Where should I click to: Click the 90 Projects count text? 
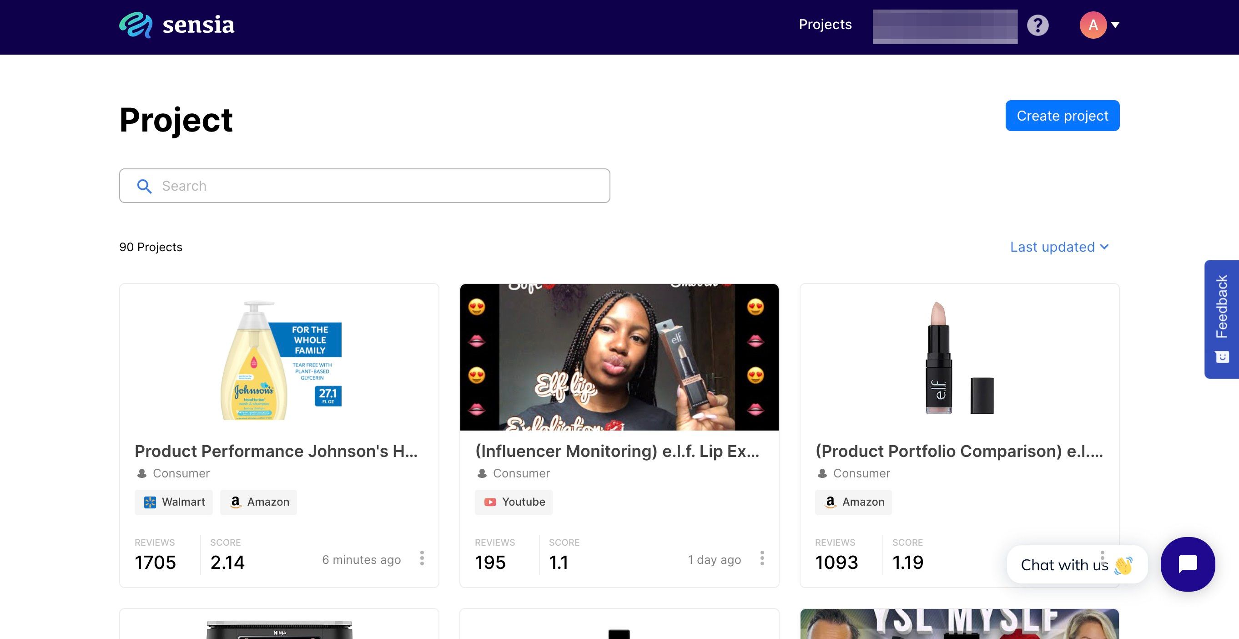151,247
